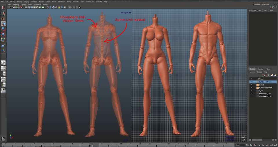This screenshot has width=278, height=147.
Task: Open the Object menu in Channel Box
Action: 265,10
